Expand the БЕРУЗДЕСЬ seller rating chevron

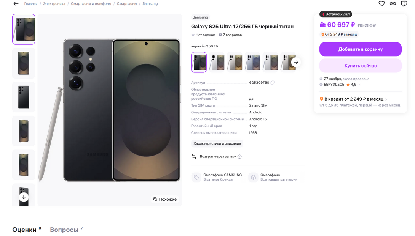click(x=359, y=85)
